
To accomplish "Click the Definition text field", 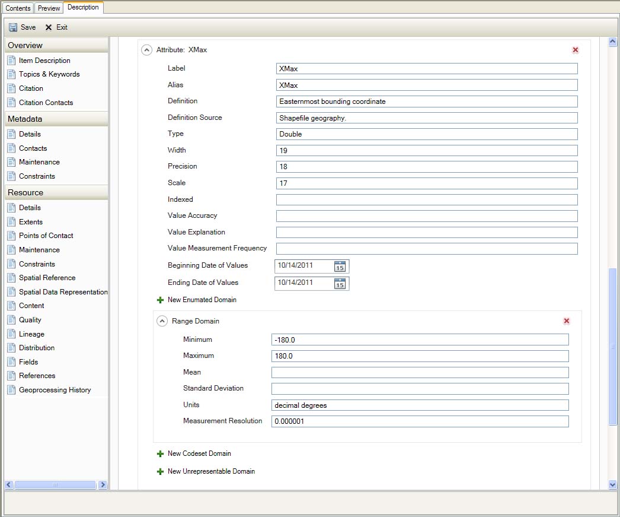I will 426,102.
